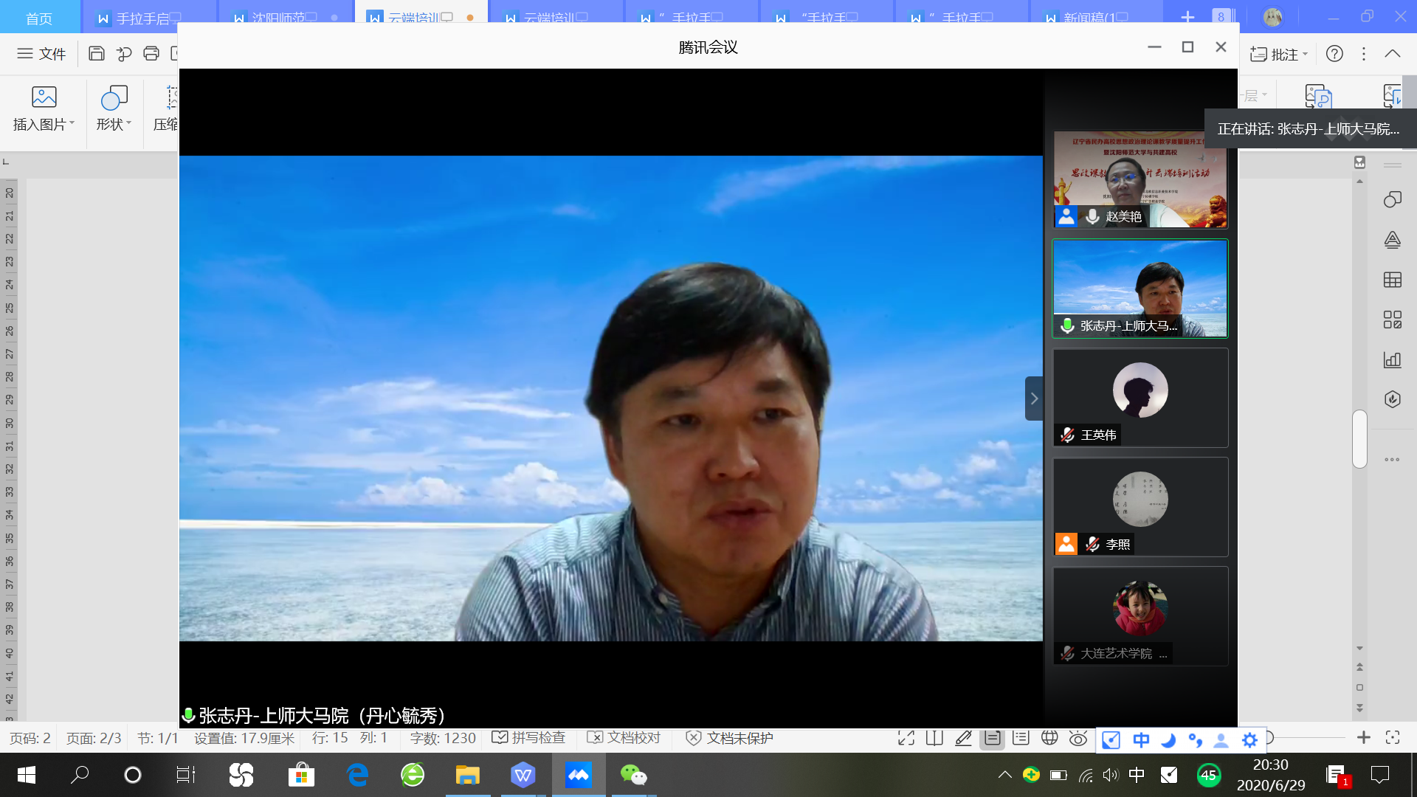Toggle Wang Yingwei's muted microphone icon
This screenshot has width=1417, height=797.
(1067, 435)
